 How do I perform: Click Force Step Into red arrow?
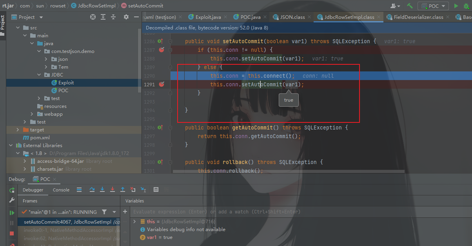(x=113, y=190)
